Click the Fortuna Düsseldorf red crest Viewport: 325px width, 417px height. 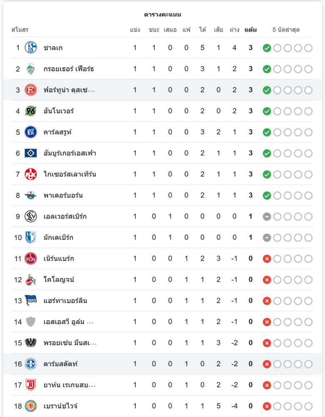(31, 90)
